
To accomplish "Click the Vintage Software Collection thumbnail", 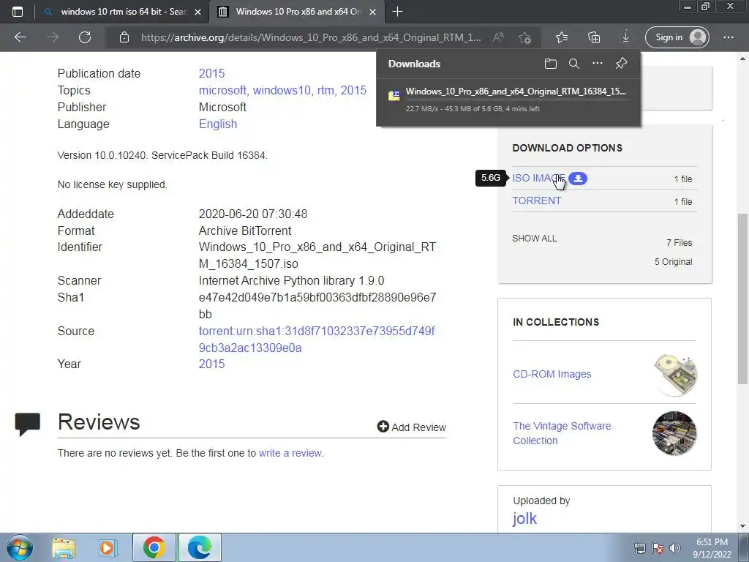I will pos(674,433).
